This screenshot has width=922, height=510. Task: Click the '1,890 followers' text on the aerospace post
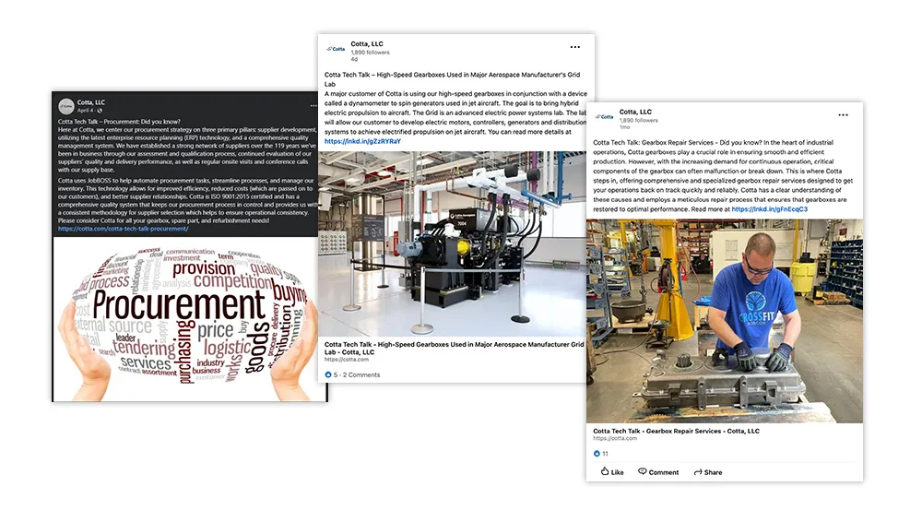(370, 53)
